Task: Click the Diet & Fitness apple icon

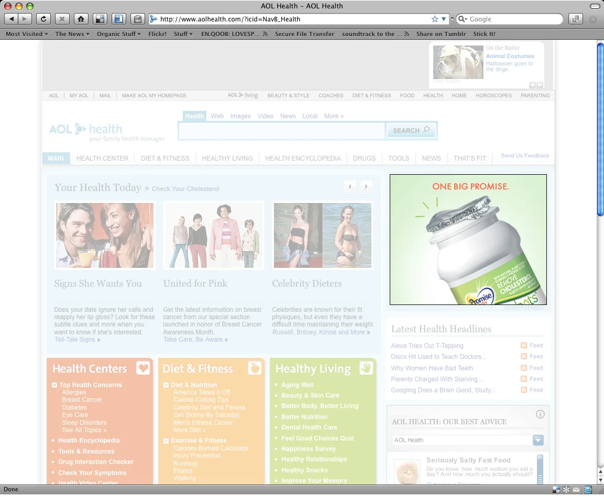Action: [x=255, y=368]
